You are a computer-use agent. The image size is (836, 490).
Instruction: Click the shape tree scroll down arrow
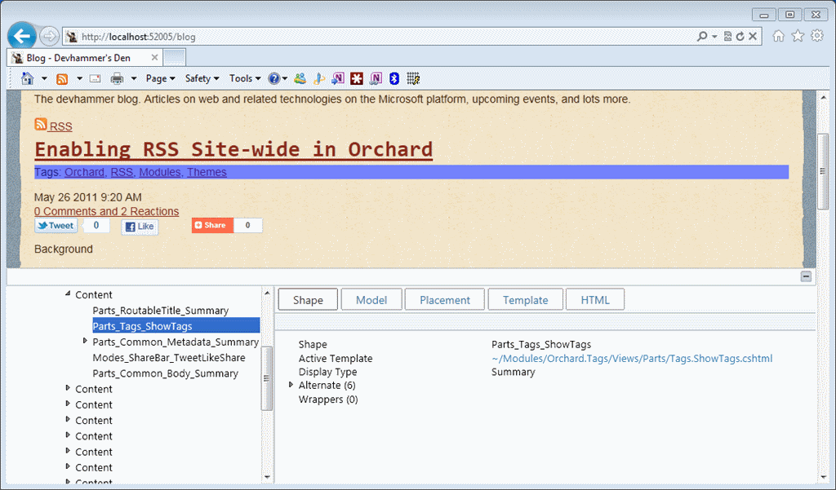[267, 477]
